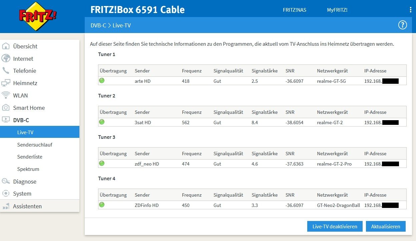Click realme-GT-2 in the 3sat HD row
Image resolution: width=416 pixels, height=241 pixels.
[x=330, y=123]
